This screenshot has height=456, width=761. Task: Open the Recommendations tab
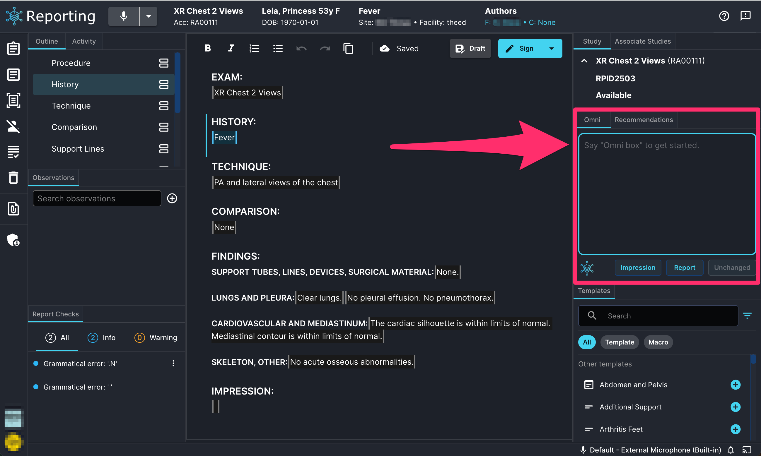[x=644, y=120]
